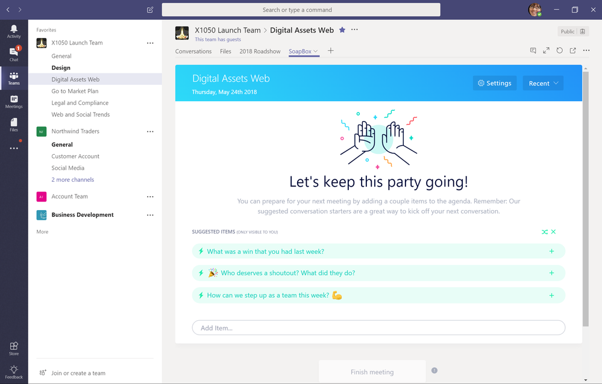The height and width of the screenshot is (384, 602).
Task: Open the Store icon
Action: pos(14,348)
